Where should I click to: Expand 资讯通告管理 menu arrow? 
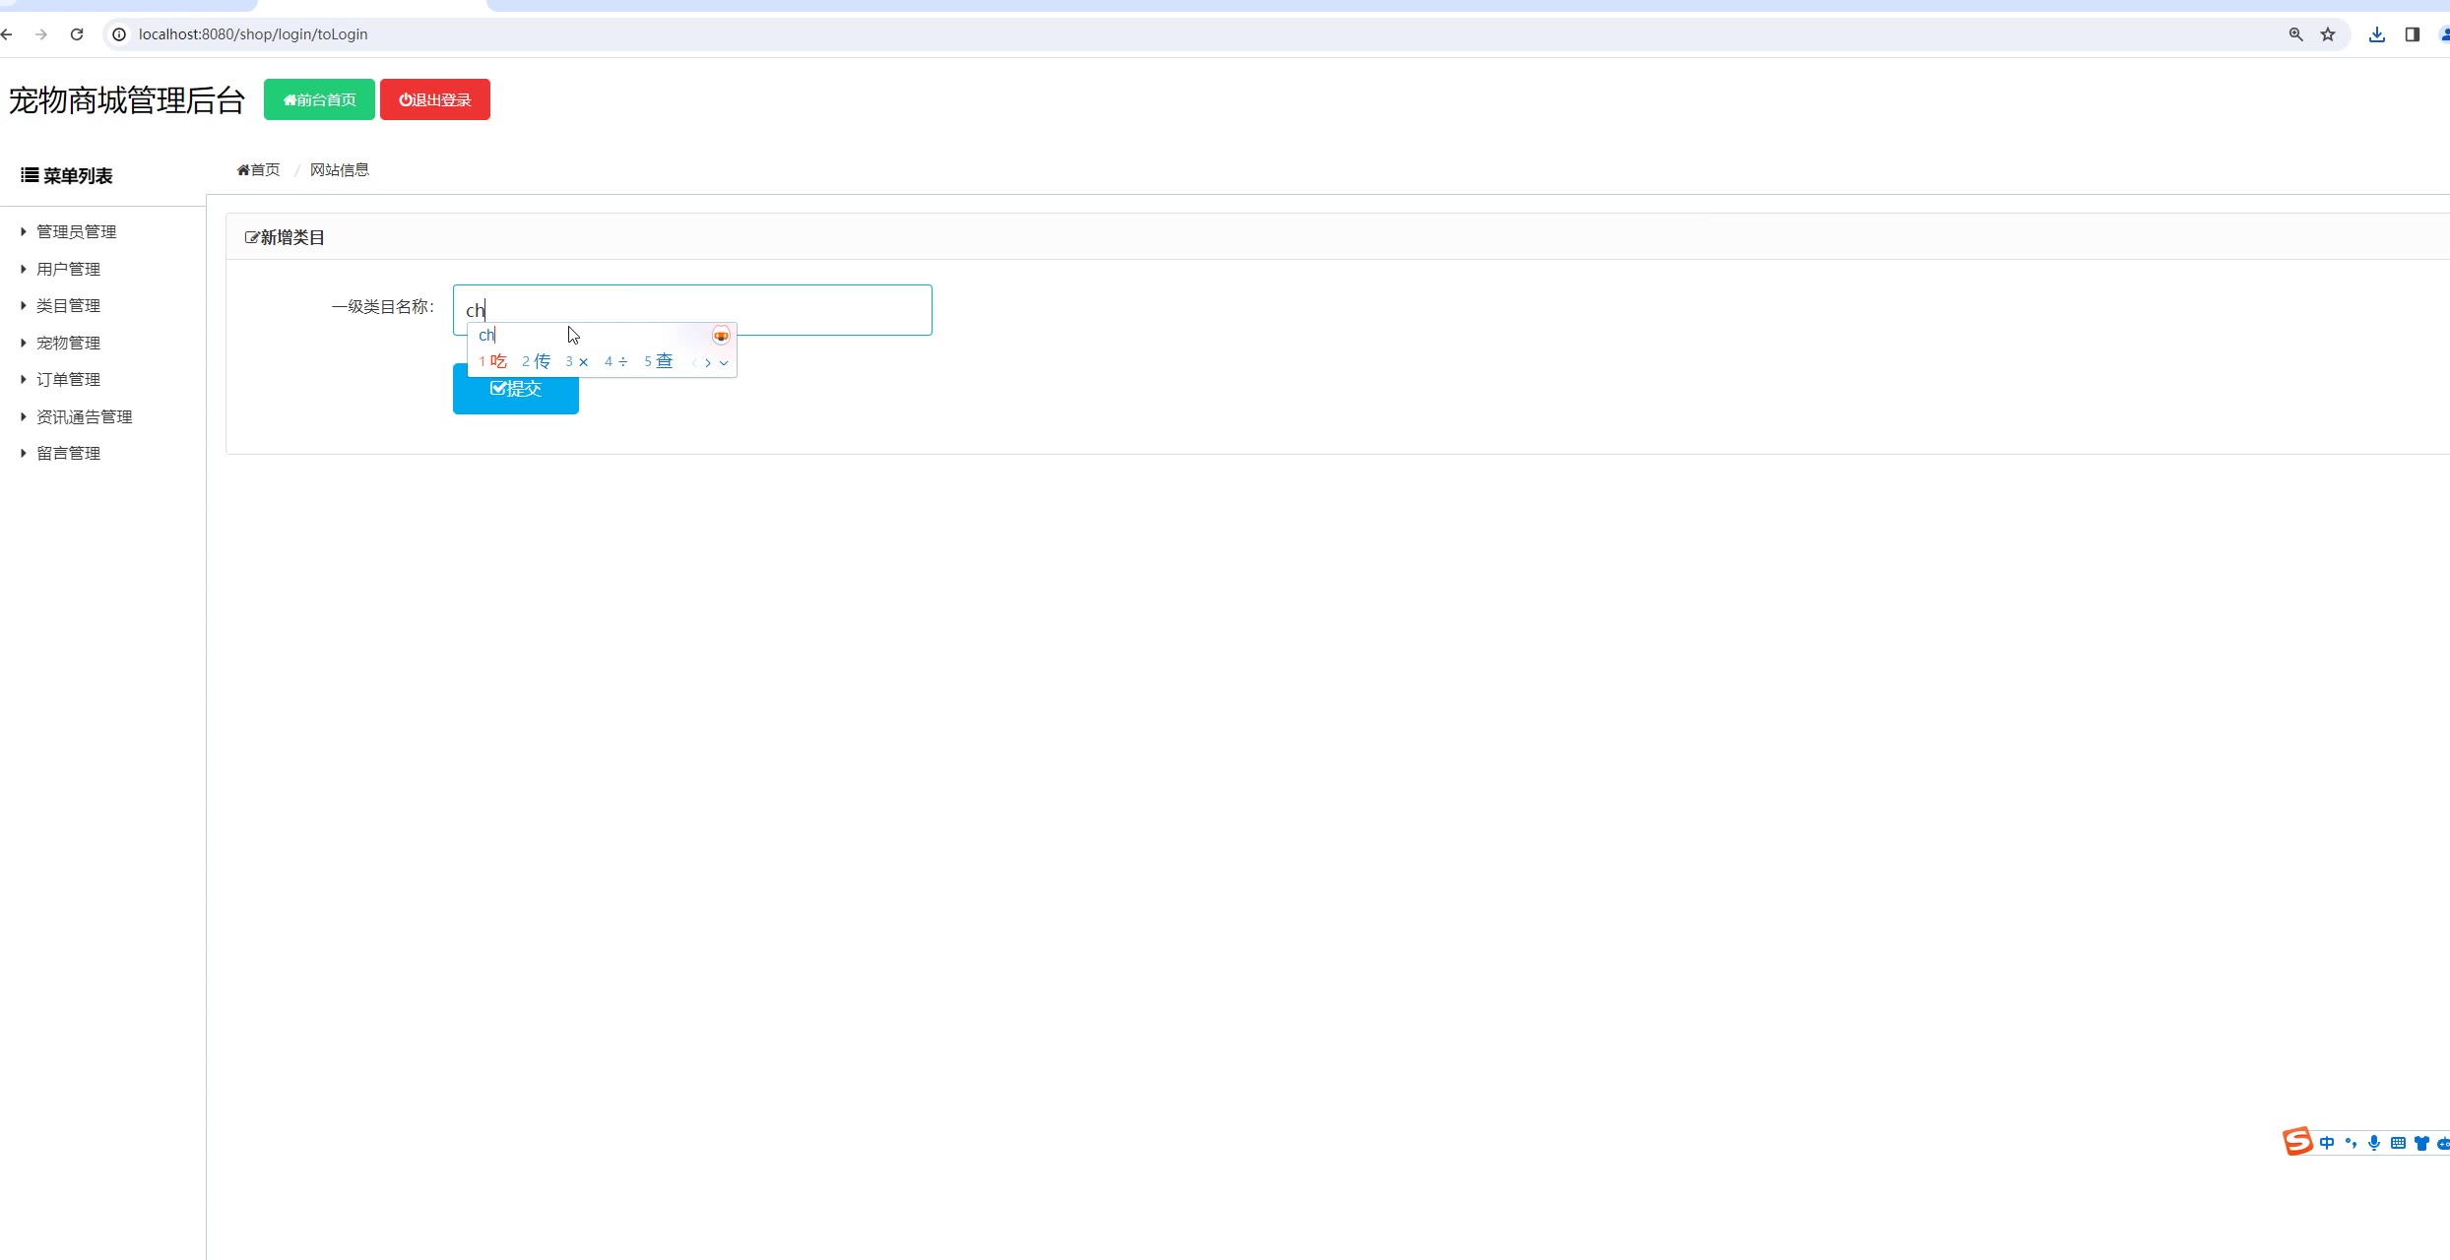click(x=23, y=416)
